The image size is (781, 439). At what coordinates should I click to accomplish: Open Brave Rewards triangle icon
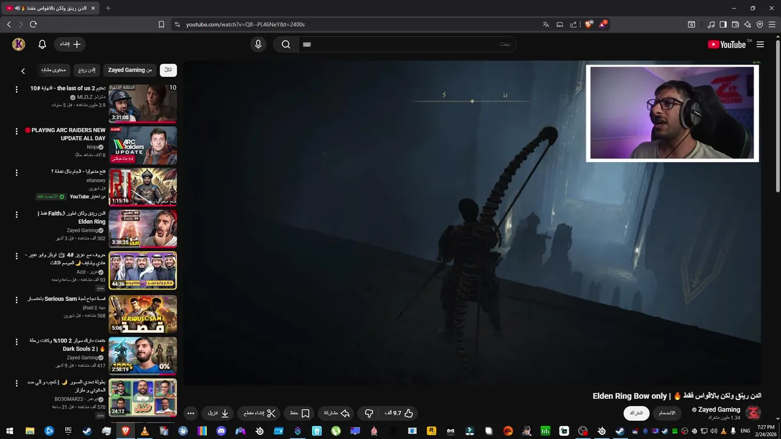click(x=603, y=24)
